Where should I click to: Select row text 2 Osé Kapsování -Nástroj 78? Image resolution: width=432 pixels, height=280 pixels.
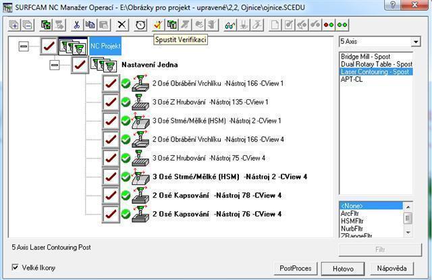(217, 196)
